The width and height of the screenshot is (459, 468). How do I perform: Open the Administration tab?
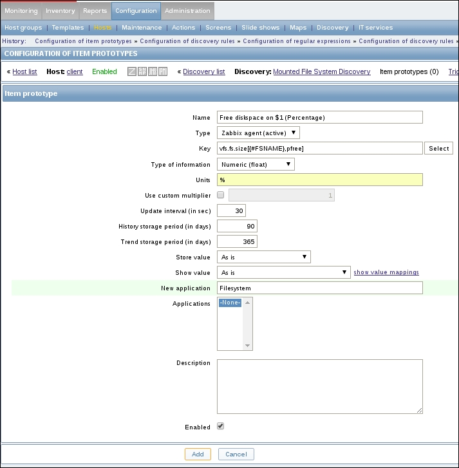click(187, 10)
